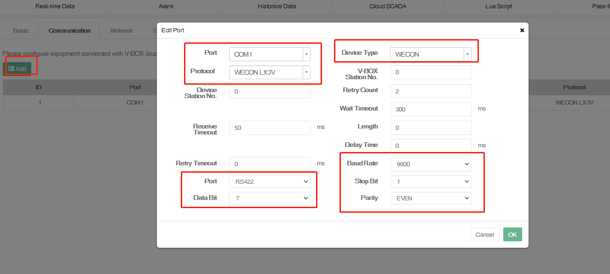Click the Cancel button
The image size is (610, 274).
[485, 234]
